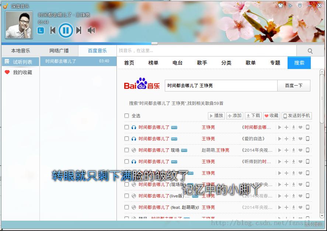Open the skin shirt icon
This screenshot has width=327, height=231.
coord(281,6)
